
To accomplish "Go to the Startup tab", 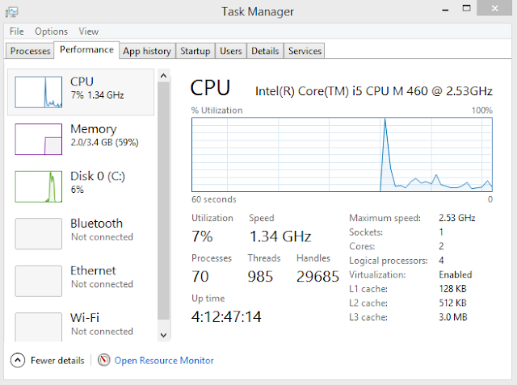I will [195, 51].
